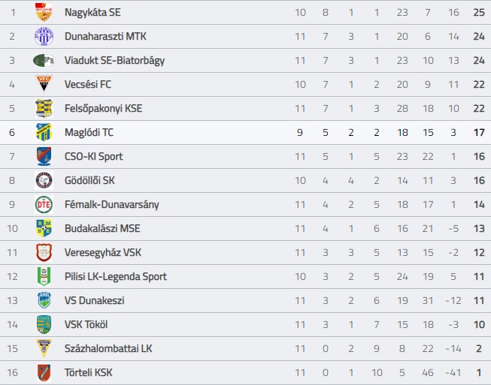Screen dimensions: 491x385
Task: Open the VSK Tököl team link
Action: 86,324
